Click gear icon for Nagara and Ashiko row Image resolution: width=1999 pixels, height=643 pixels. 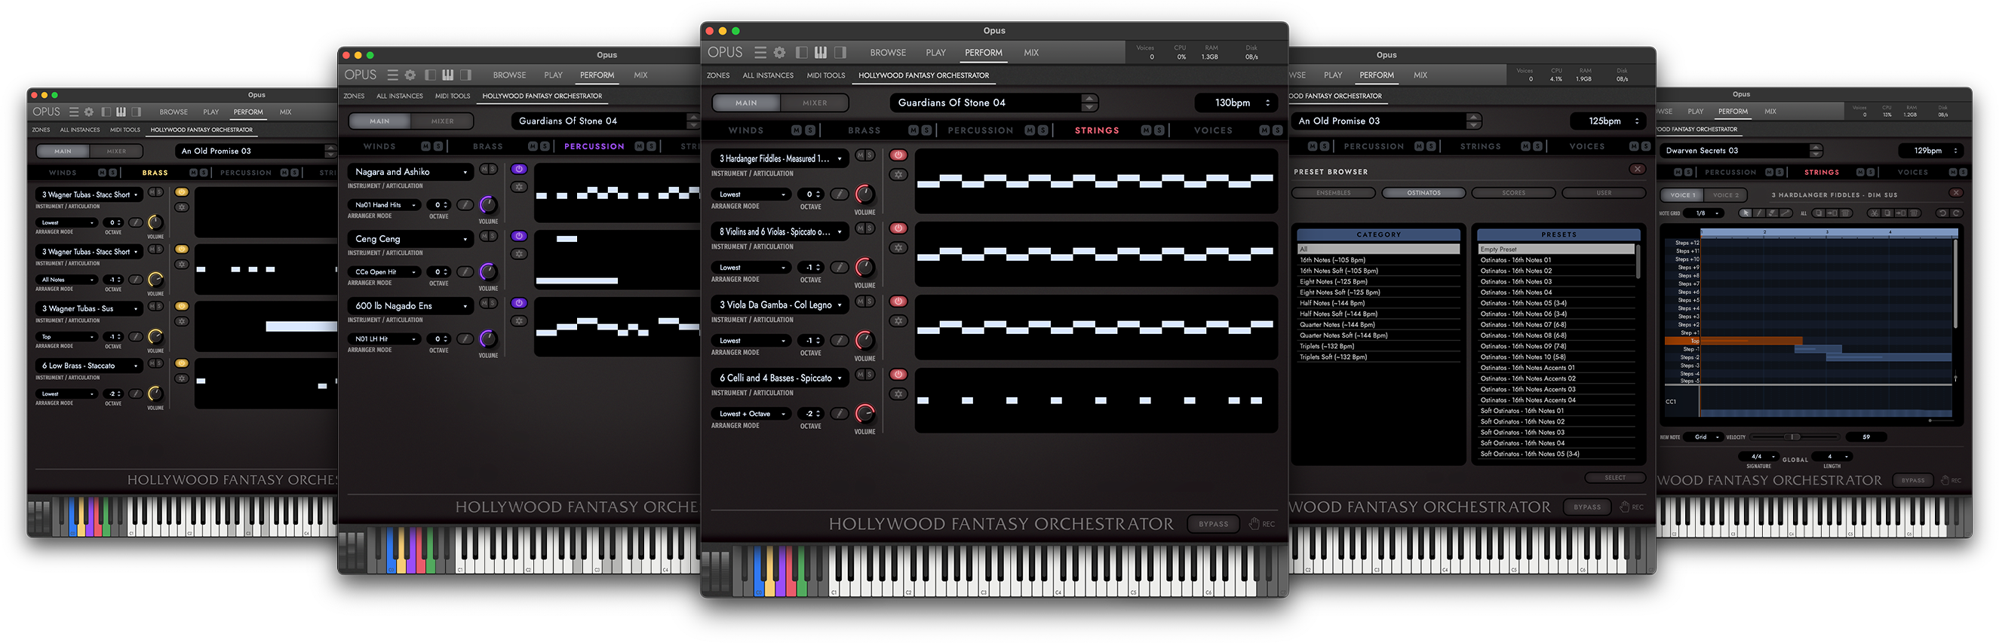[x=519, y=187]
